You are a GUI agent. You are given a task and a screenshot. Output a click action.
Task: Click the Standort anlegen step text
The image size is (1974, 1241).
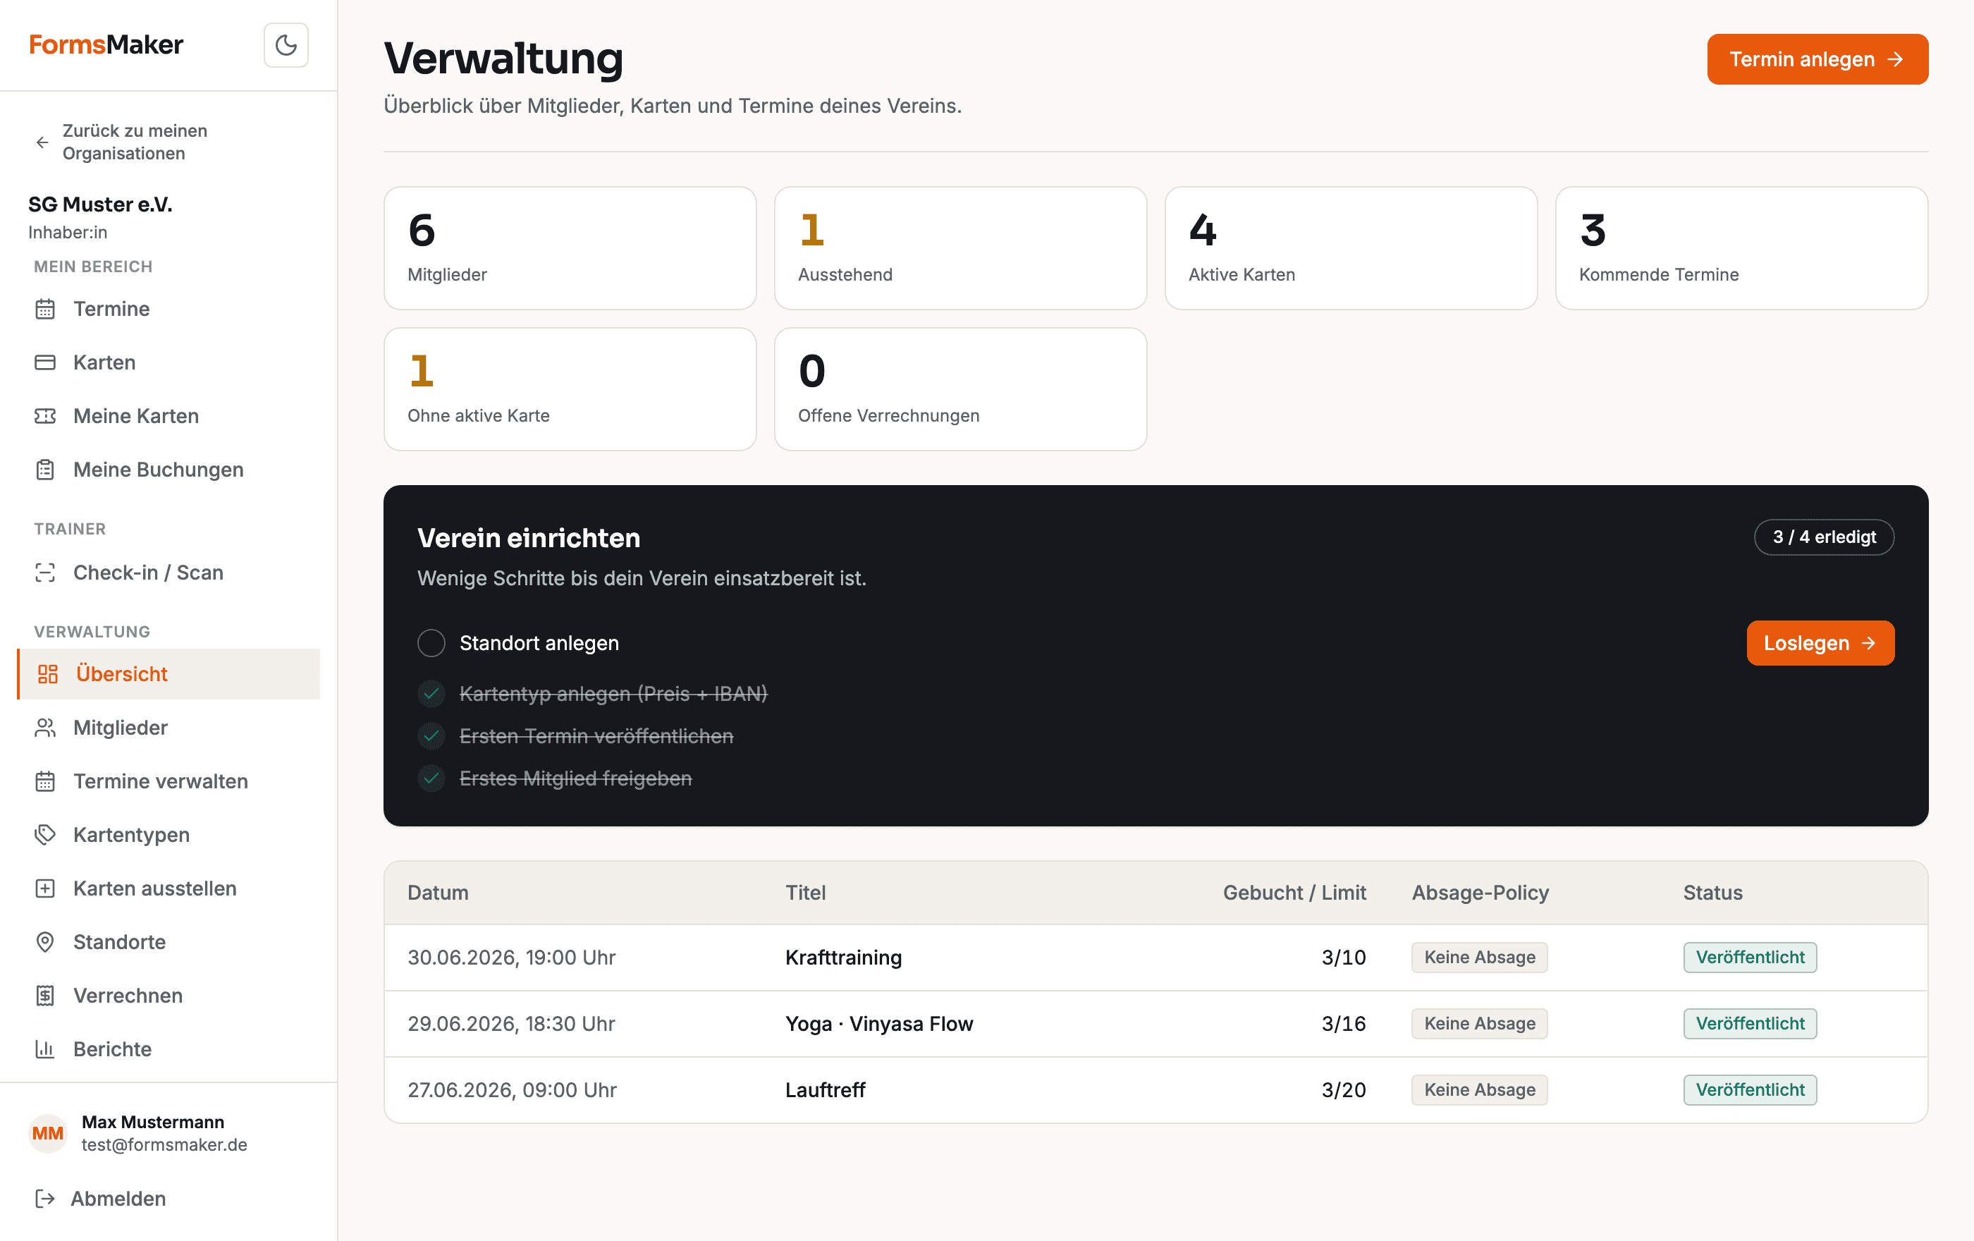(x=539, y=642)
